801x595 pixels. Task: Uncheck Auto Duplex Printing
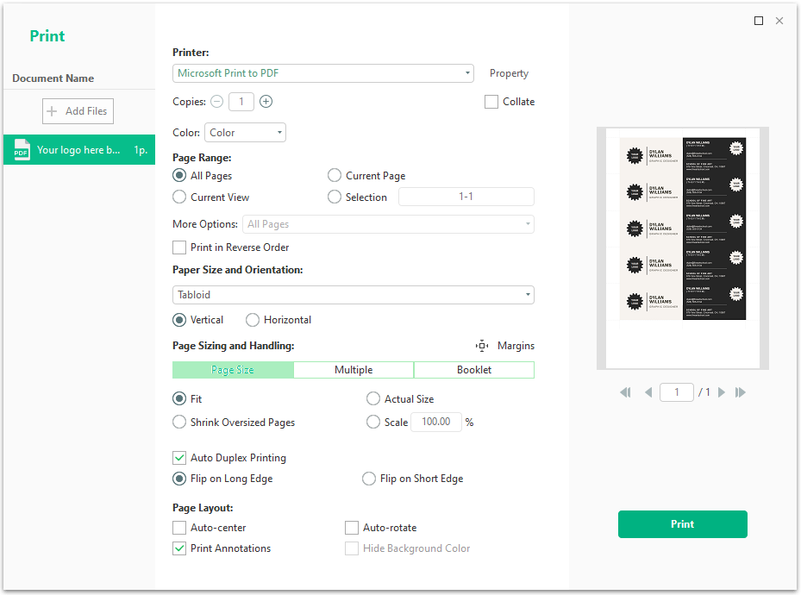179,458
